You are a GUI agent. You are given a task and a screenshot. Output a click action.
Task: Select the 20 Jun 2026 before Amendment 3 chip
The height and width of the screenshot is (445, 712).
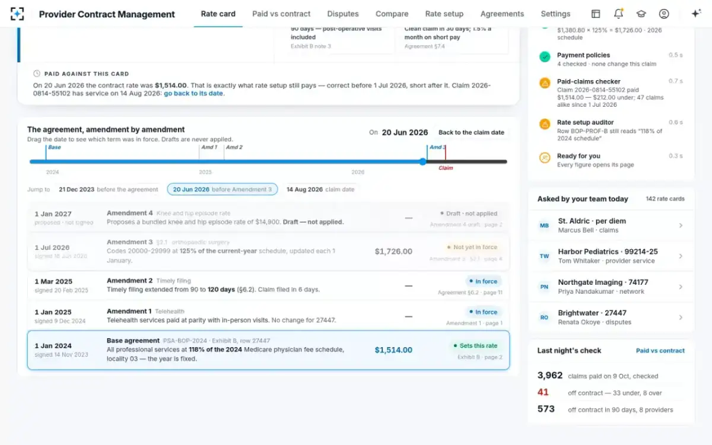(x=222, y=189)
